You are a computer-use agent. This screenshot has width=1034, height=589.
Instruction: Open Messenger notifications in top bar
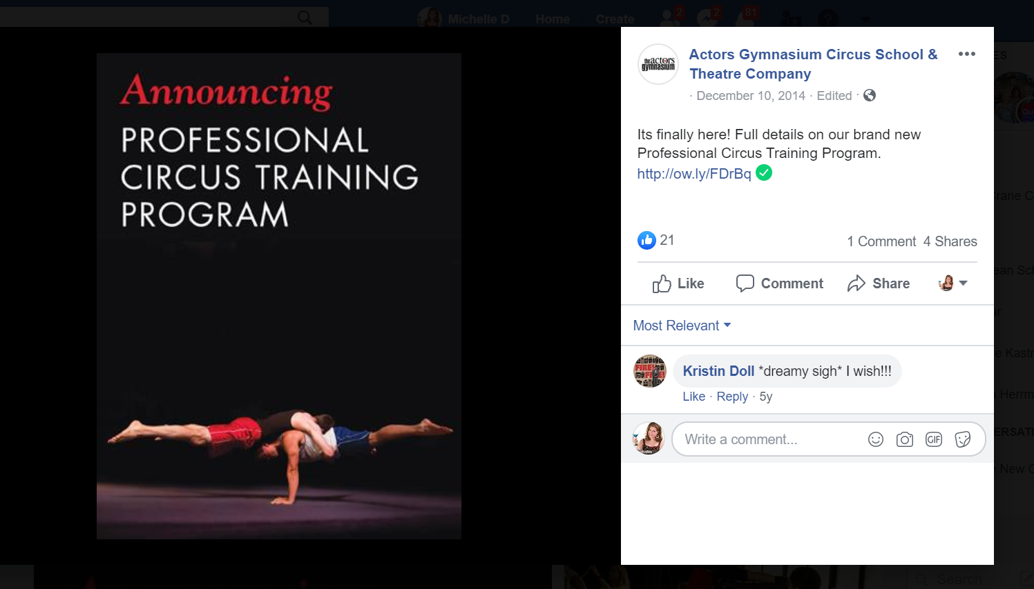[x=707, y=19]
